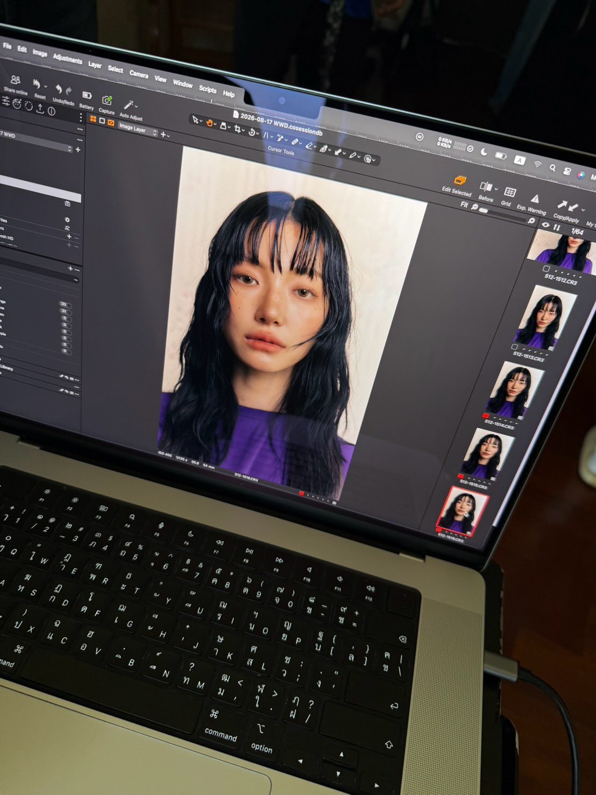Click the zoom-out magnifier next to Fit

tap(474, 207)
